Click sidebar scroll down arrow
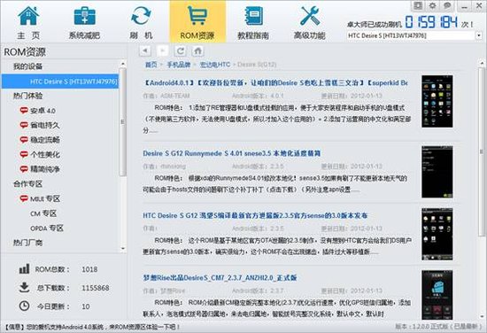487x333 pixels. pyautogui.click(x=123, y=249)
